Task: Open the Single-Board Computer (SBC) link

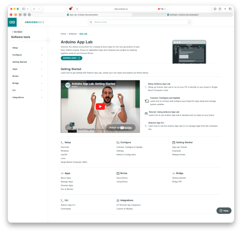Action: [74, 162]
